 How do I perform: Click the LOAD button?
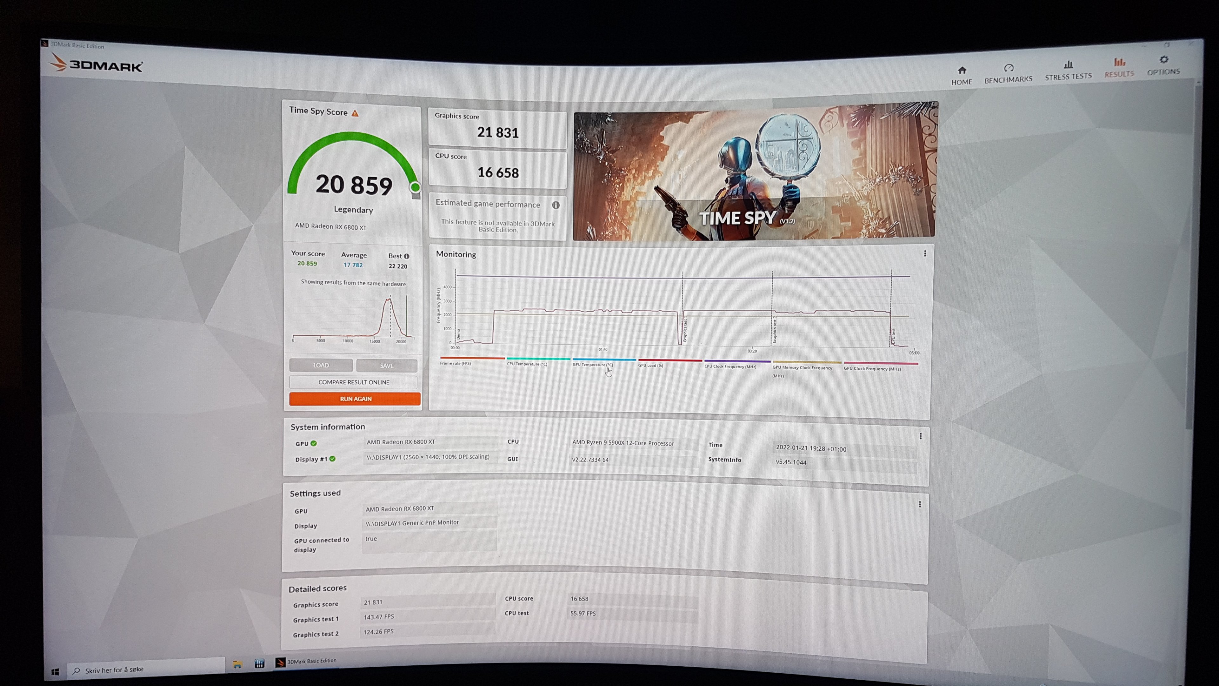[x=321, y=366]
